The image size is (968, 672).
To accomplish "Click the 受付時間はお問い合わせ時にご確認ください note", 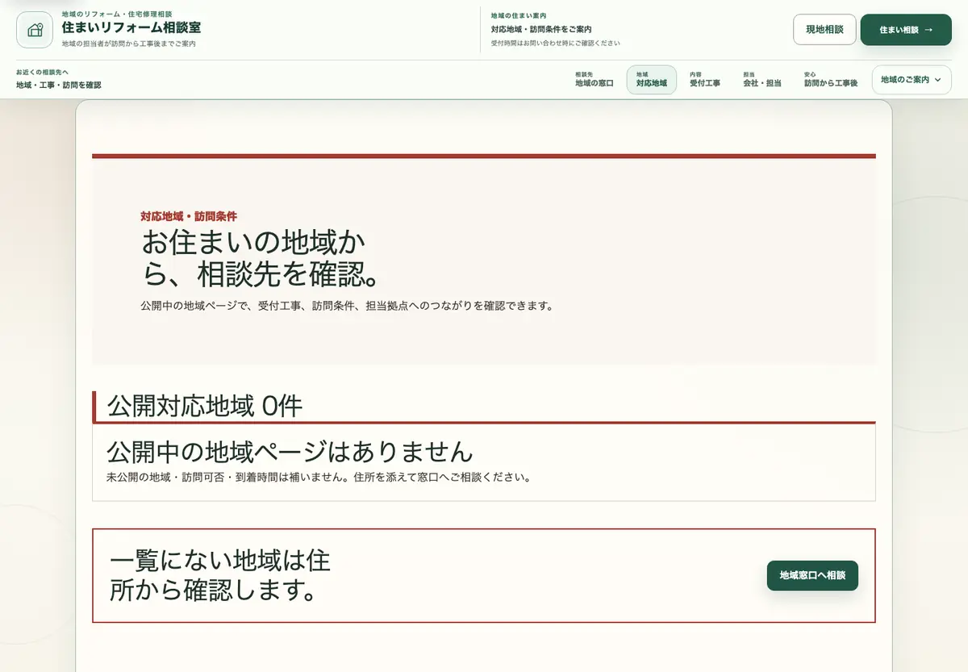I will tap(556, 43).
